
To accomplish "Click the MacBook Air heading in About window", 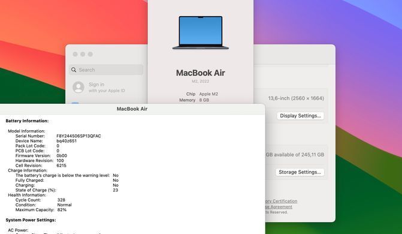I will (201, 73).
